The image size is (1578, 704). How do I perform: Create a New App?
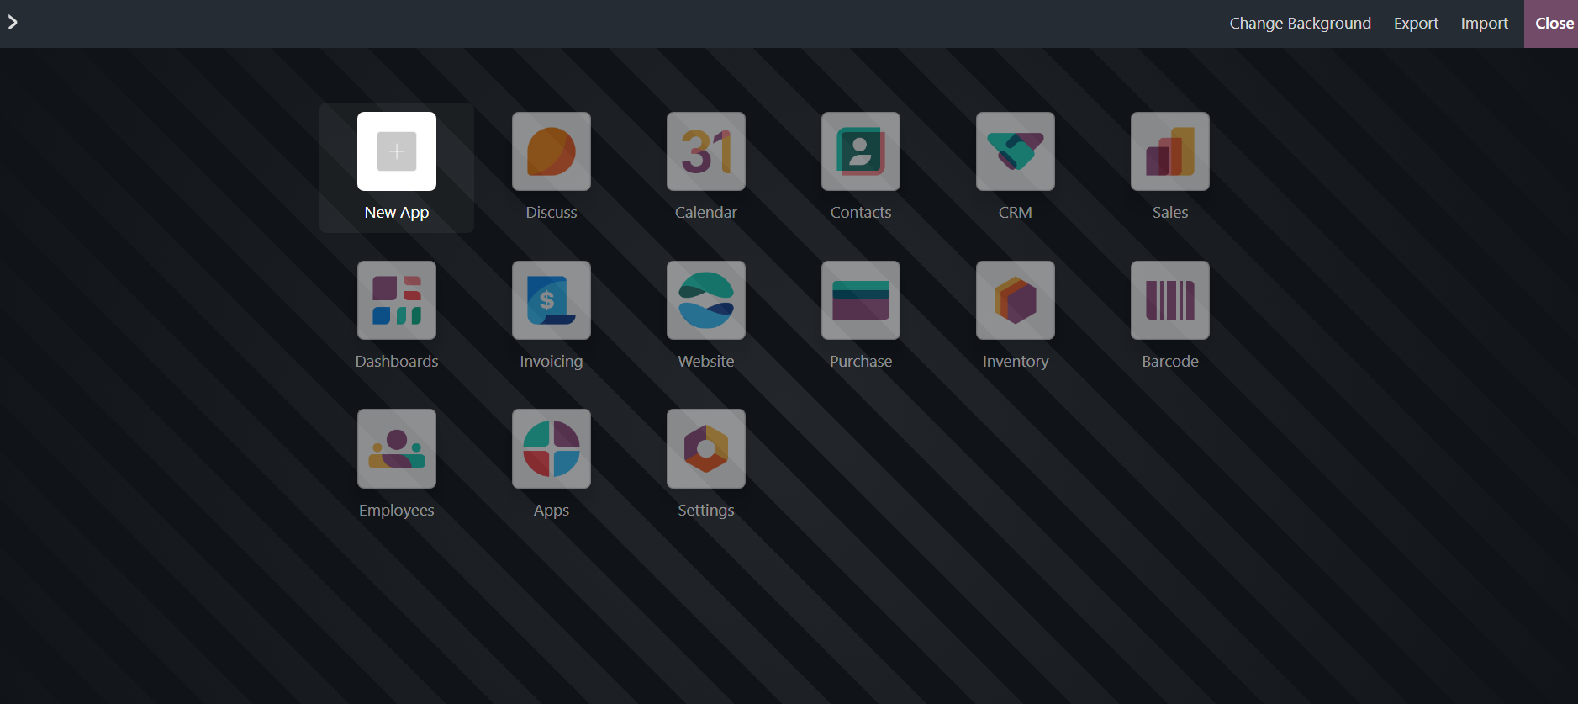tap(396, 152)
